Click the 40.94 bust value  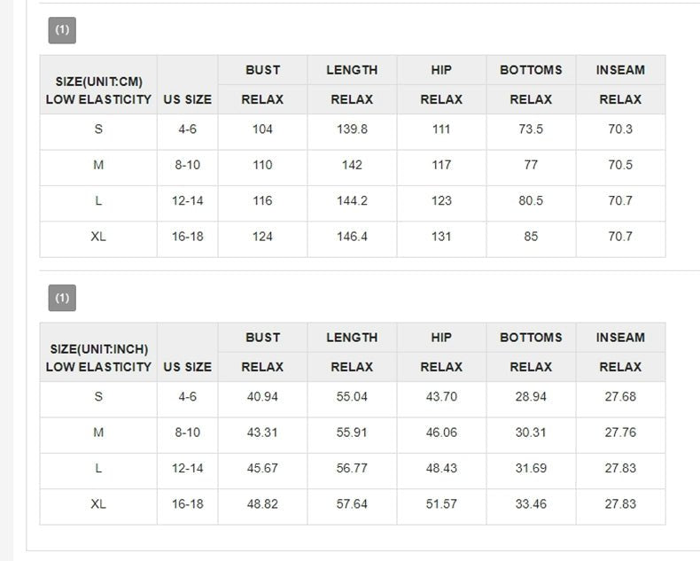point(262,397)
